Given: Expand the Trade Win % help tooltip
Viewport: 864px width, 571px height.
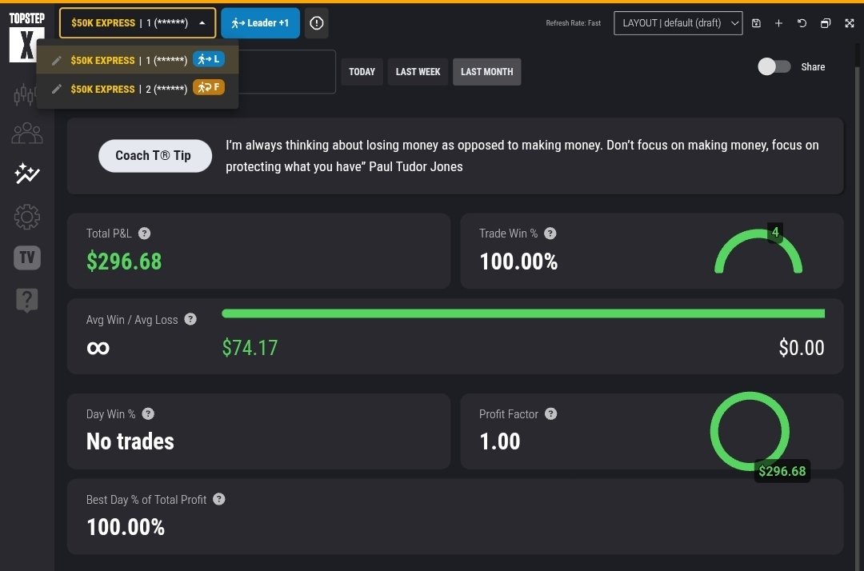Looking at the screenshot, I should pyautogui.click(x=550, y=234).
